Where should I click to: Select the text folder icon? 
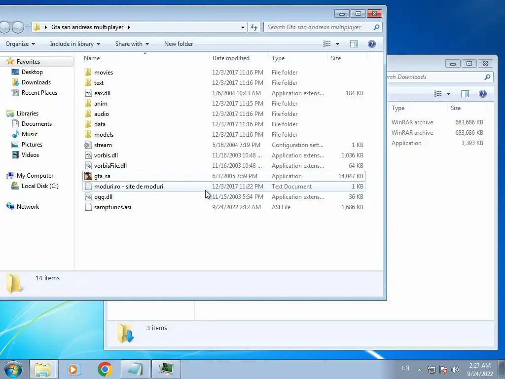tap(88, 83)
